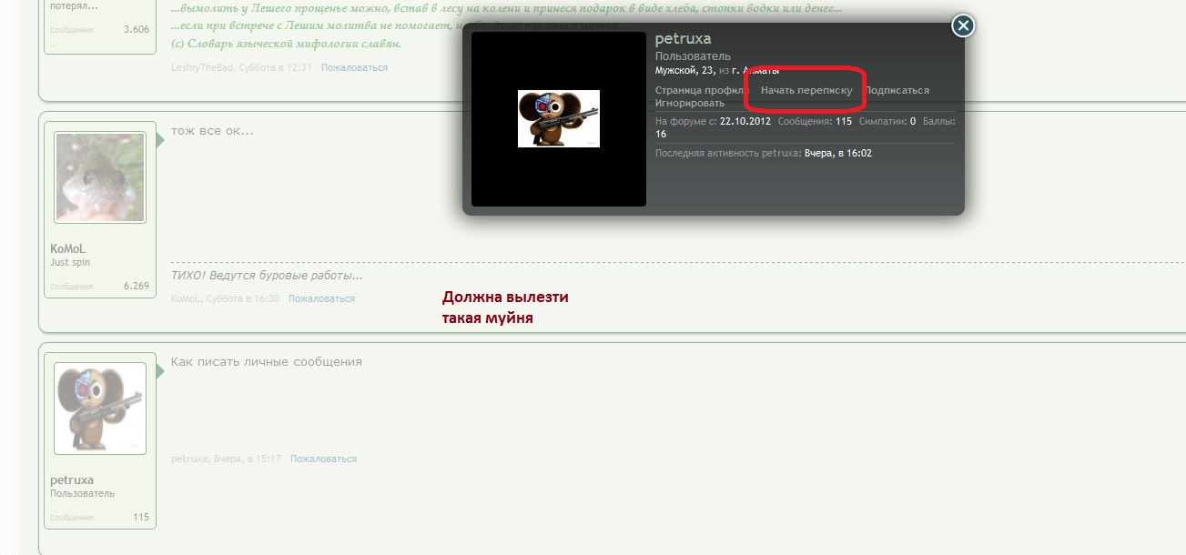Open petruxa username heading in popup
Screen dimensions: 1186x555
[684, 39]
